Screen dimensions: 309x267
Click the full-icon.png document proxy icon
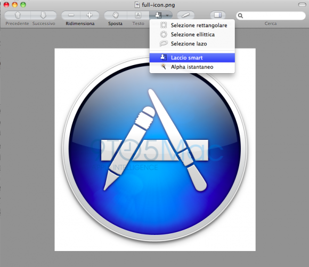(x=137, y=5)
